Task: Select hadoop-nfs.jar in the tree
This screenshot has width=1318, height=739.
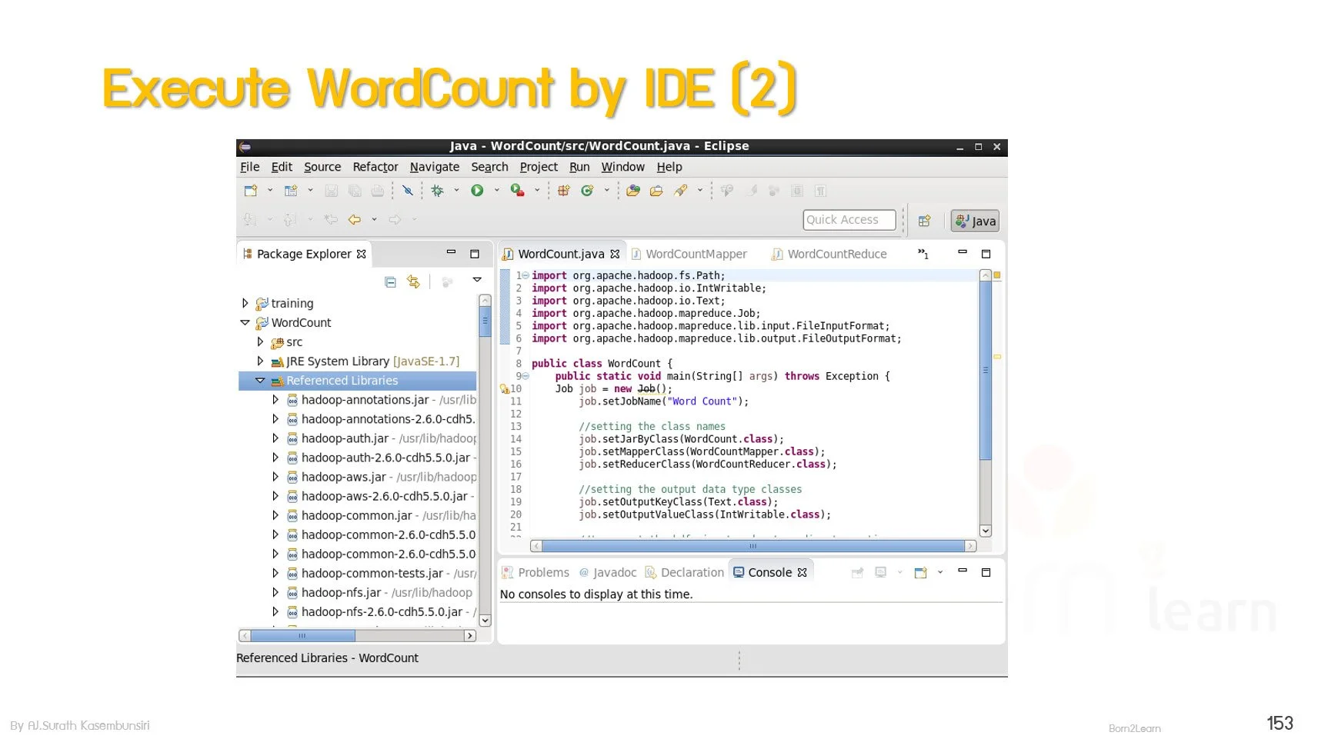Action: [x=342, y=592]
